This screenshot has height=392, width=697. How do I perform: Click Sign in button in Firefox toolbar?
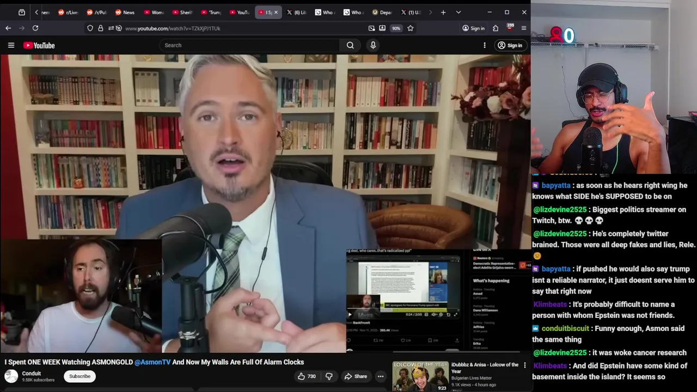pos(473,28)
